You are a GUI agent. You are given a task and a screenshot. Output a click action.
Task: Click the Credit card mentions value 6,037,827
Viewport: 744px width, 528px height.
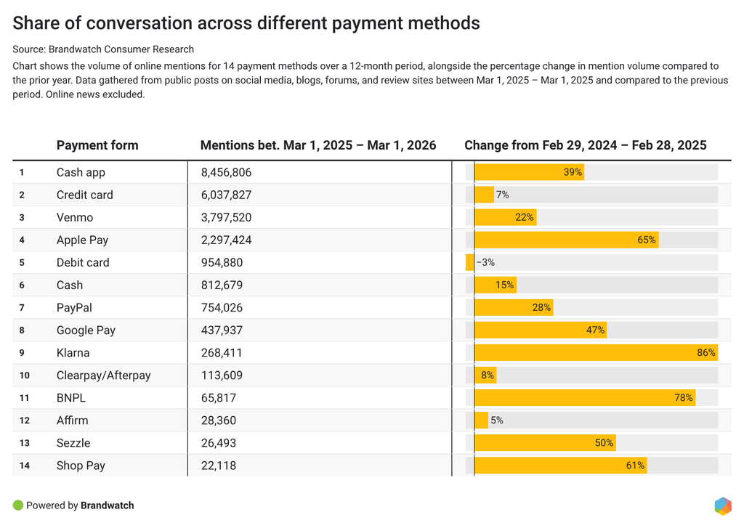point(226,195)
